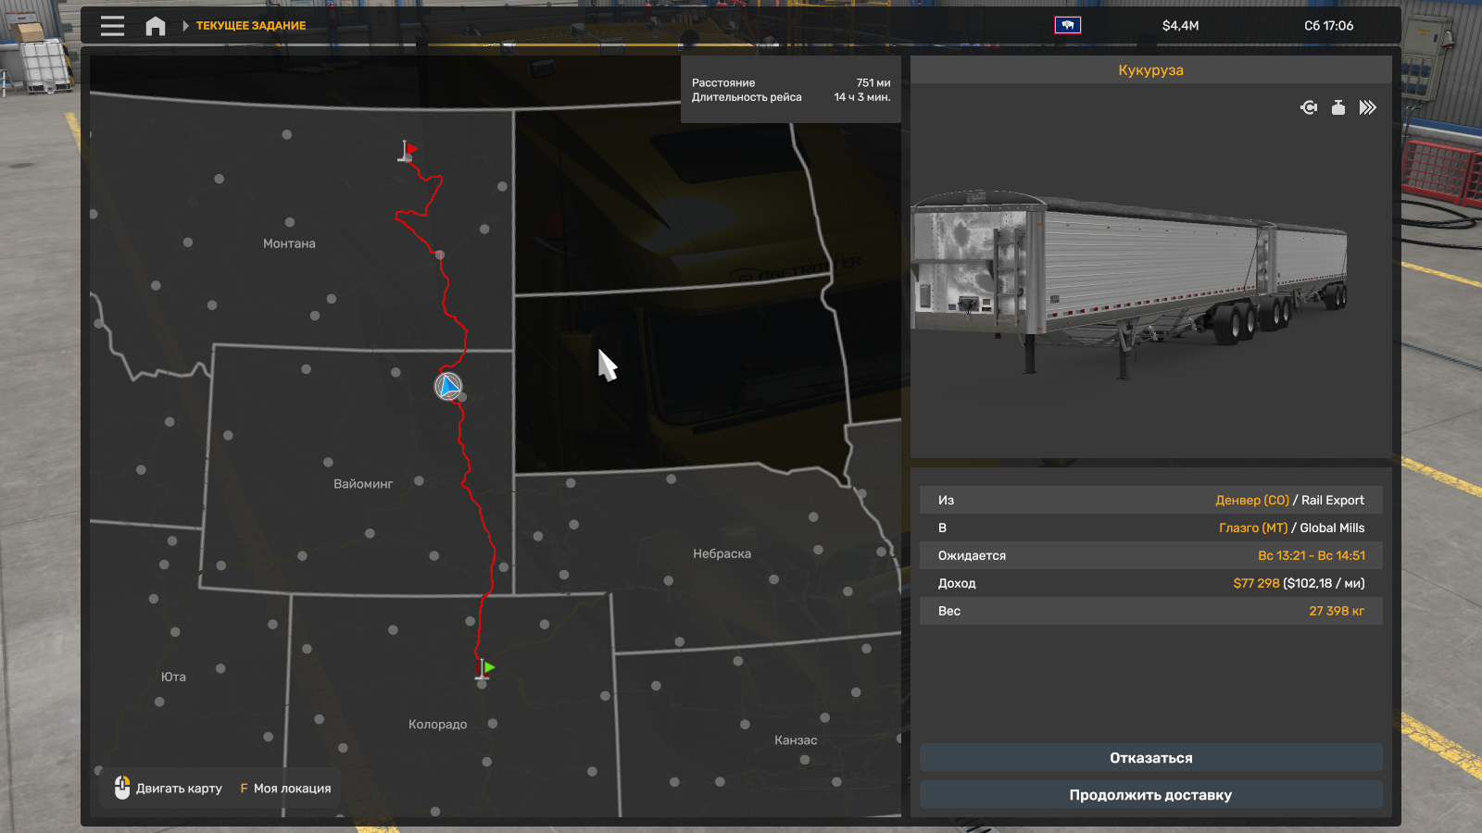
Task: Open the hamburger main menu
Action: click(112, 26)
